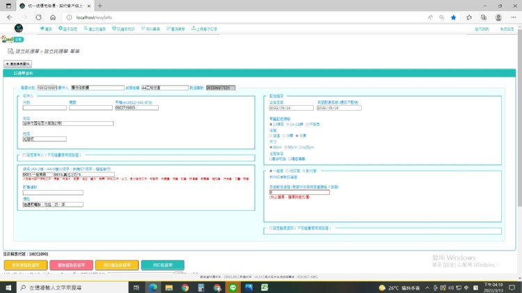Click the red-bordered amount input field
The width and height of the screenshot is (522, 293).
[x=299, y=192]
